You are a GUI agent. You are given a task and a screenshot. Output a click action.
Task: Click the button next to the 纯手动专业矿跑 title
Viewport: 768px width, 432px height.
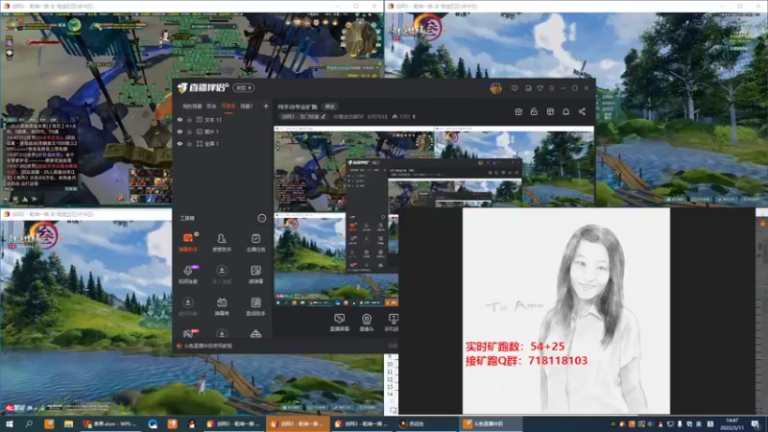point(330,107)
